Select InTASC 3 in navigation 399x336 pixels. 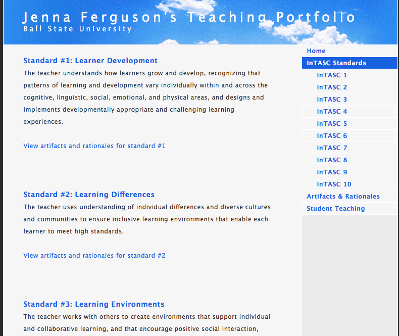click(x=332, y=100)
